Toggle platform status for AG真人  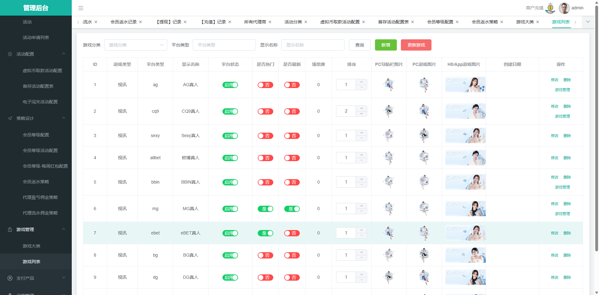[230, 85]
